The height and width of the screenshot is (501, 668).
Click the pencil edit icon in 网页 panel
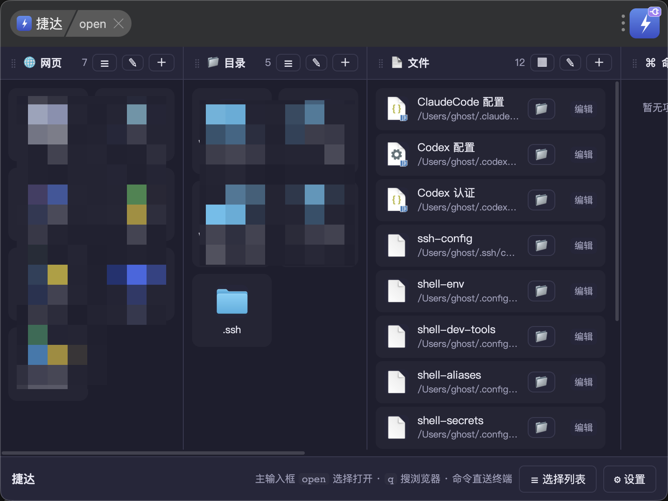[133, 63]
